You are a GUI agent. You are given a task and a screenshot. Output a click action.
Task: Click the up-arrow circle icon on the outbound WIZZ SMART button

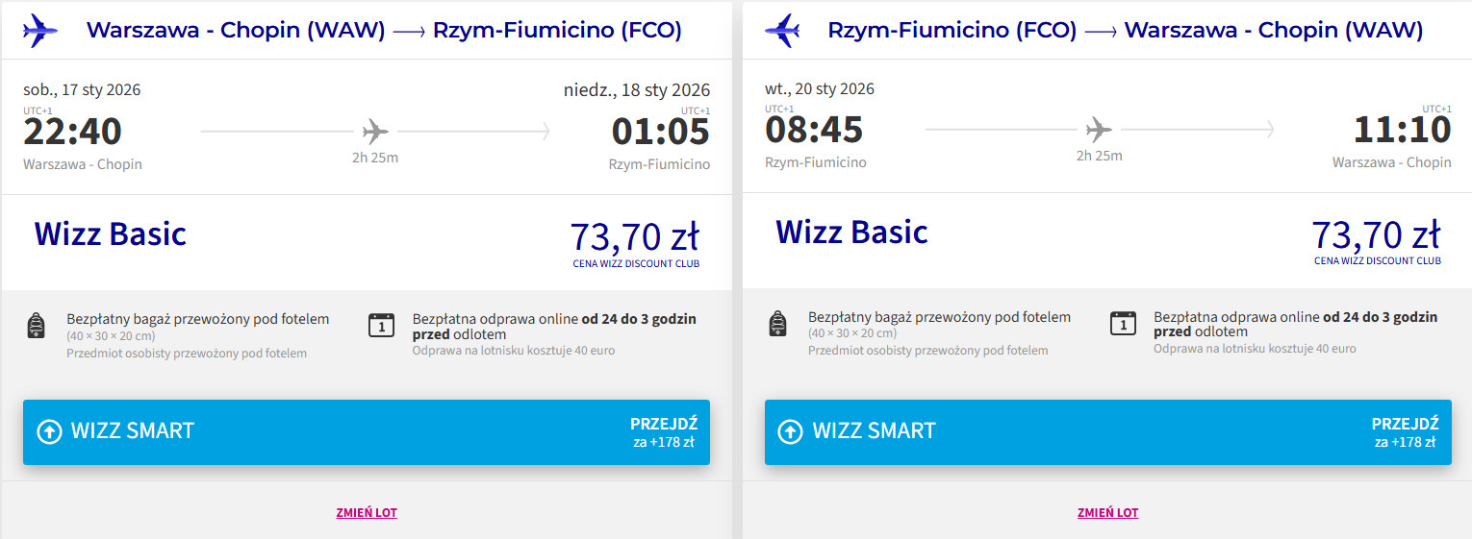49,431
